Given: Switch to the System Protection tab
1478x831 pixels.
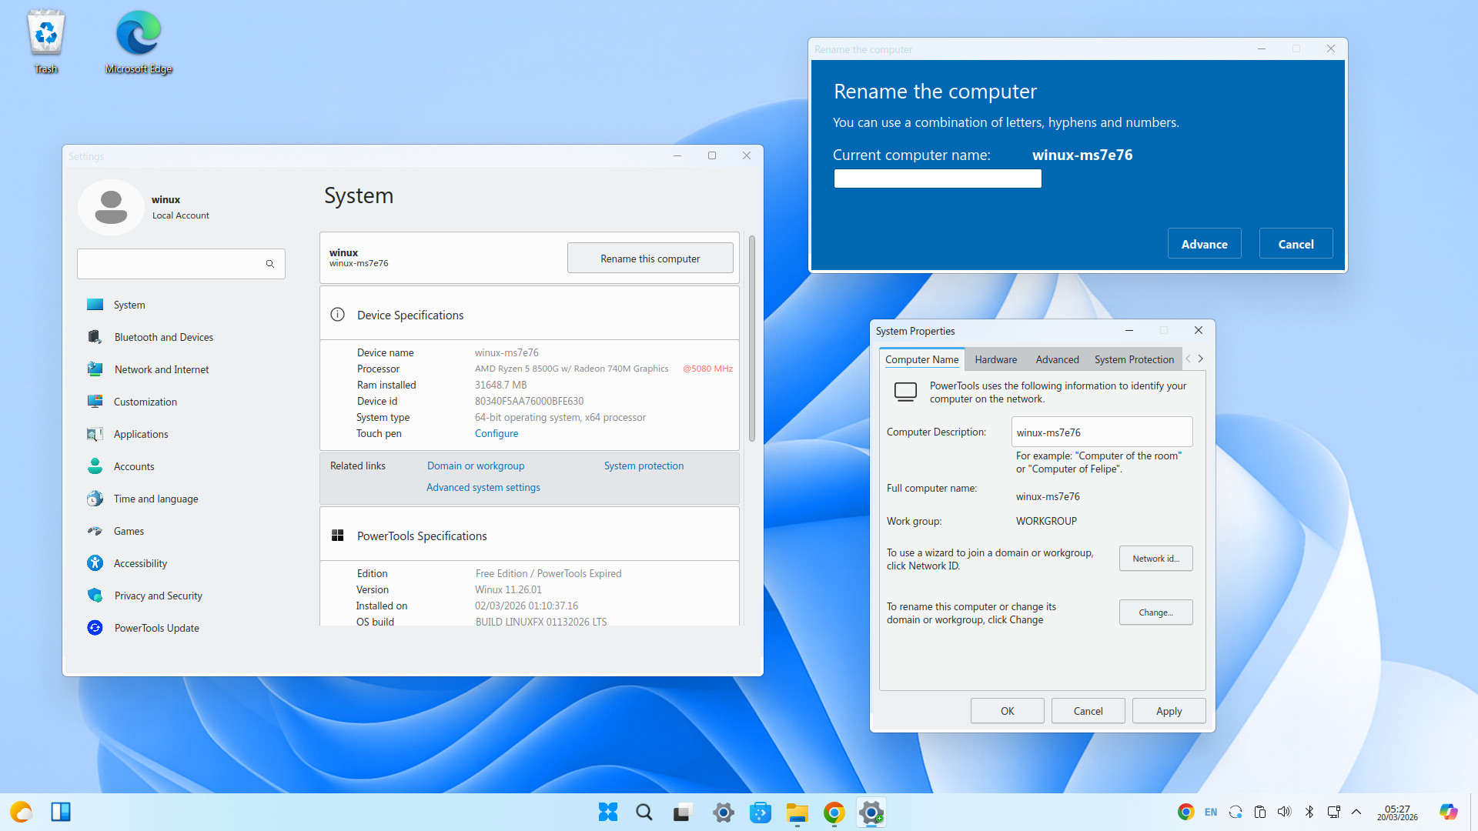Looking at the screenshot, I should click(1134, 359).
